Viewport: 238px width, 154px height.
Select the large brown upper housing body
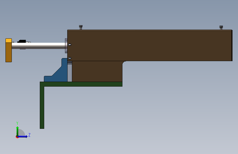click(x=150, y=45)
